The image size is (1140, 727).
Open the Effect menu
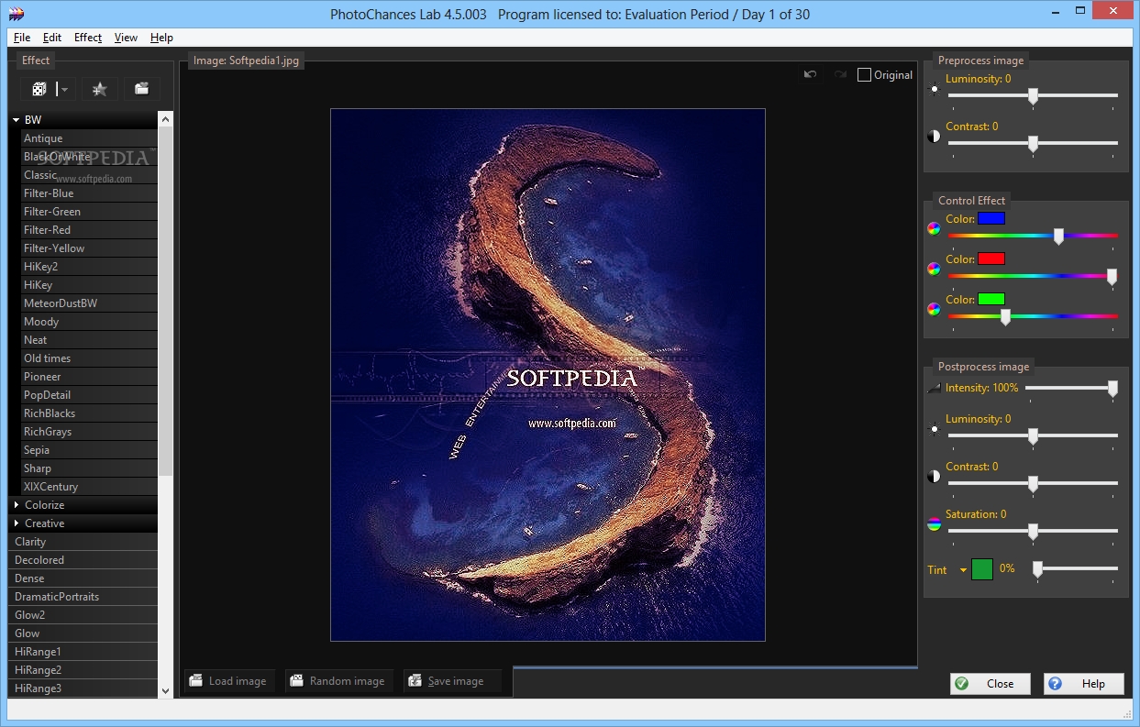click(x=88, y=38)
